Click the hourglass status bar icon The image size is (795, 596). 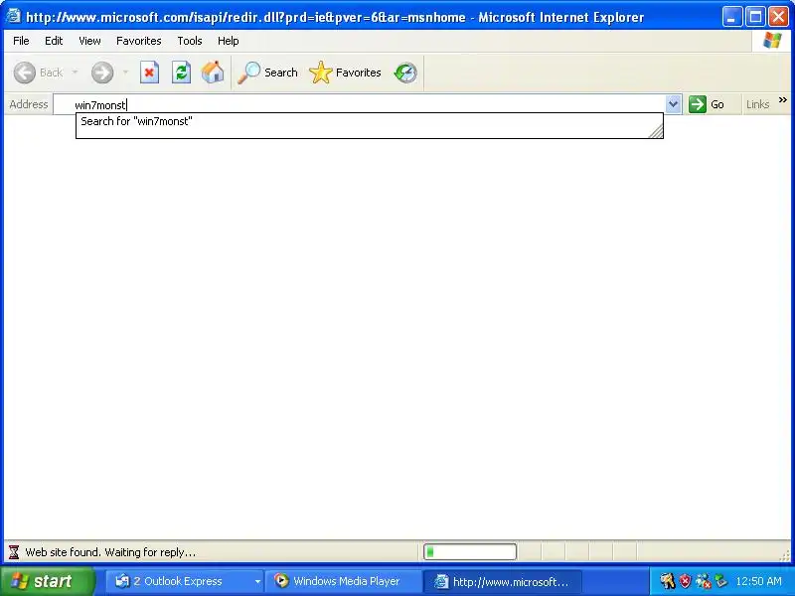click(14, 552)
